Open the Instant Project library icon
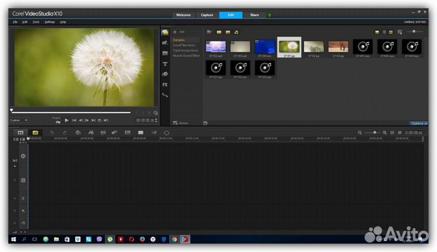Screen dimensions: 437x252 [x=165, y=42]
